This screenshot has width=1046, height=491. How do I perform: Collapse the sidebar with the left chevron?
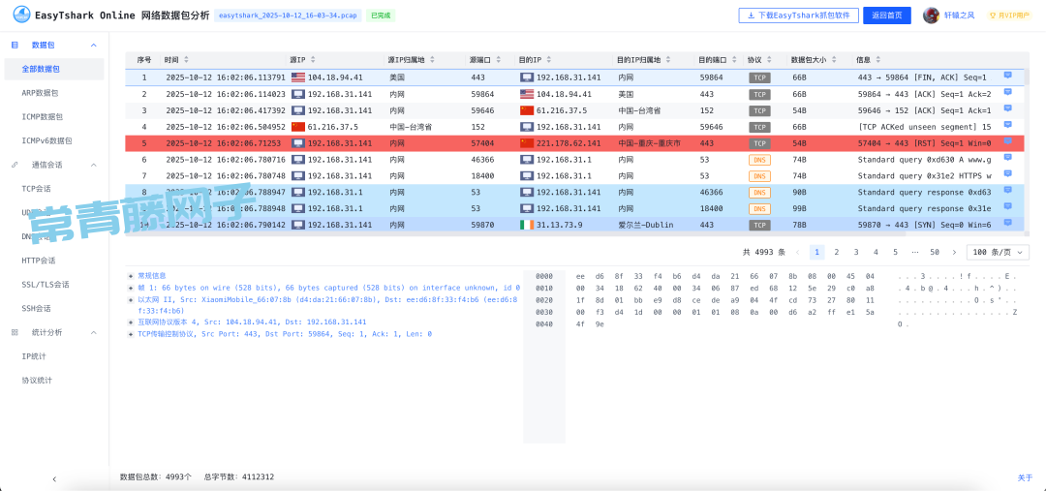tap(54, 478)
